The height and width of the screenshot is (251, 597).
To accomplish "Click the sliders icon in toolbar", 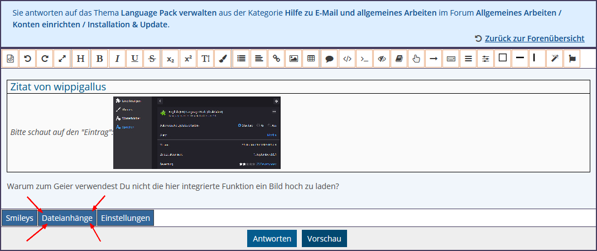I will (x=485, y=59).
